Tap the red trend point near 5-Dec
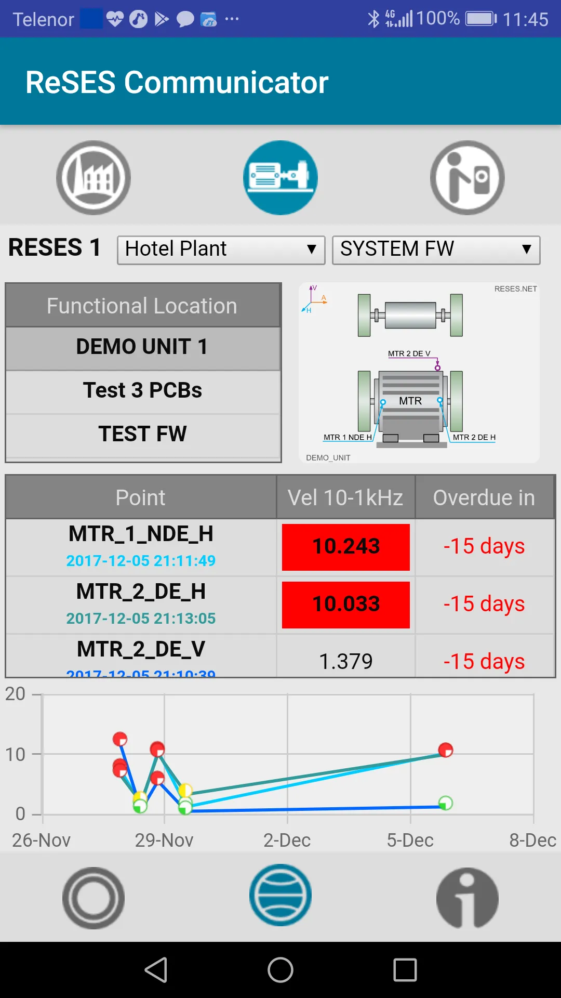 coord(446,750)
